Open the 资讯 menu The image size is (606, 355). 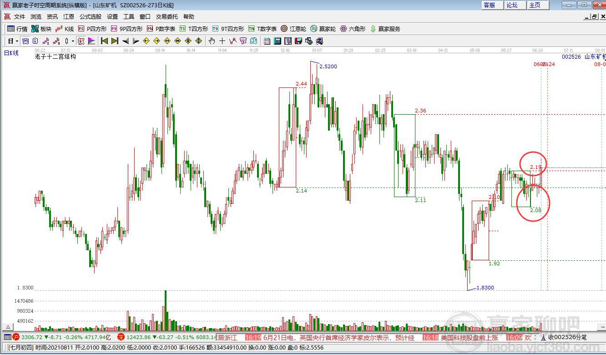[52, 16]
